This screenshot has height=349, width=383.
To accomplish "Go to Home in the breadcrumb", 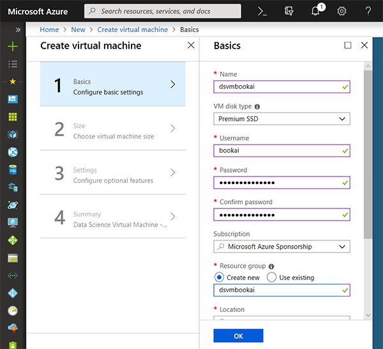I will [x=49, y=29].
